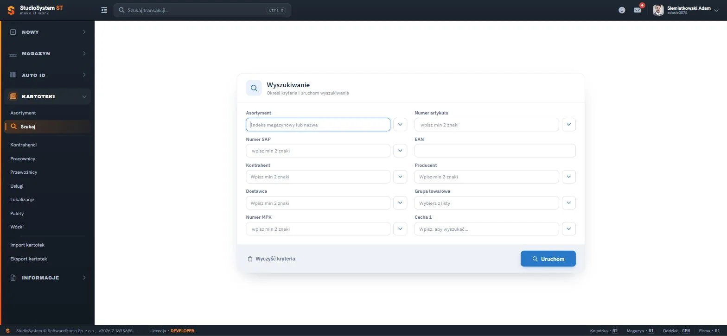This screenshot has height=336, width=727.
Task: Focus the Asortyment input field
Action: tap(318, 124)
